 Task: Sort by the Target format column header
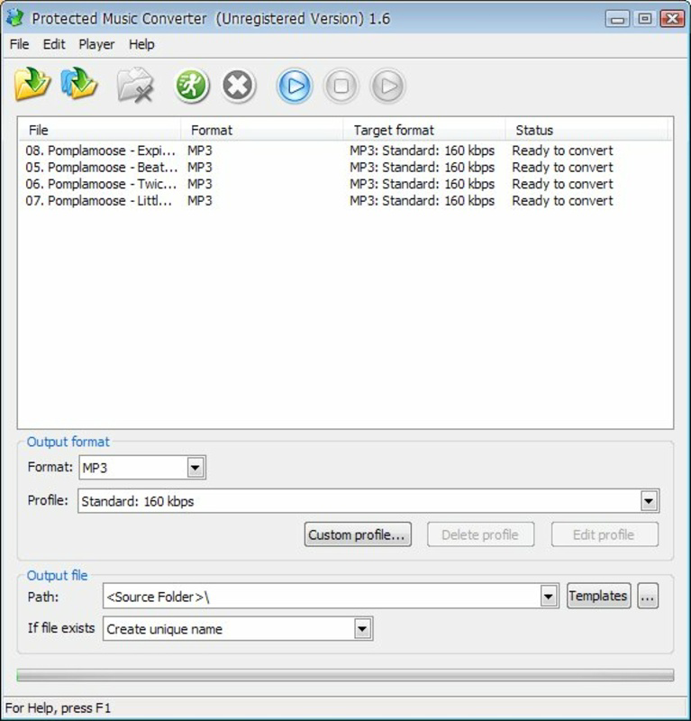424,130
